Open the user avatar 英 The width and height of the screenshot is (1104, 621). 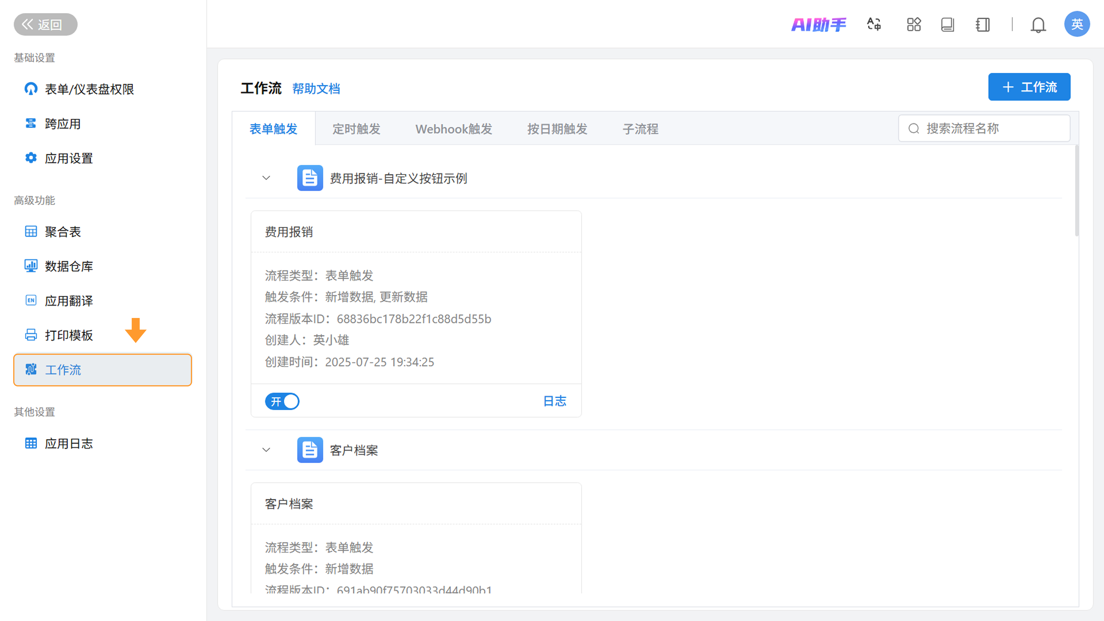coord(1077,24)
